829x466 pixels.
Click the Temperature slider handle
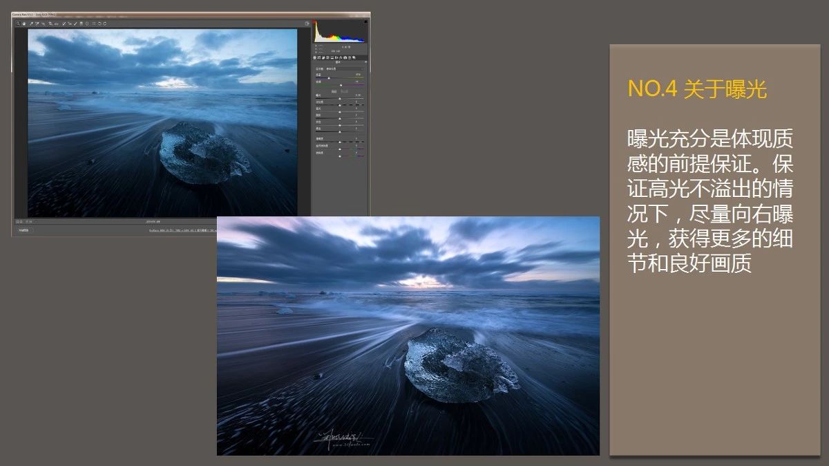(x=329, y=78)
